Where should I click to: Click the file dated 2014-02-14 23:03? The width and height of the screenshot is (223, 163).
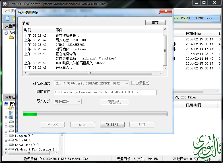[x=199, y=54]
